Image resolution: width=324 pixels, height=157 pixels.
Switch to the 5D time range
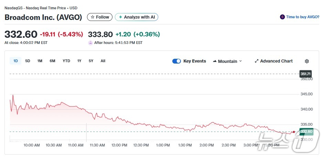point(28,61)
